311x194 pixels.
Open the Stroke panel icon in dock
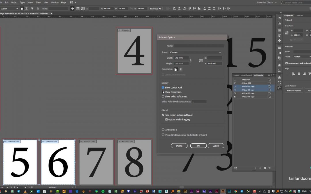coord(279,48)
